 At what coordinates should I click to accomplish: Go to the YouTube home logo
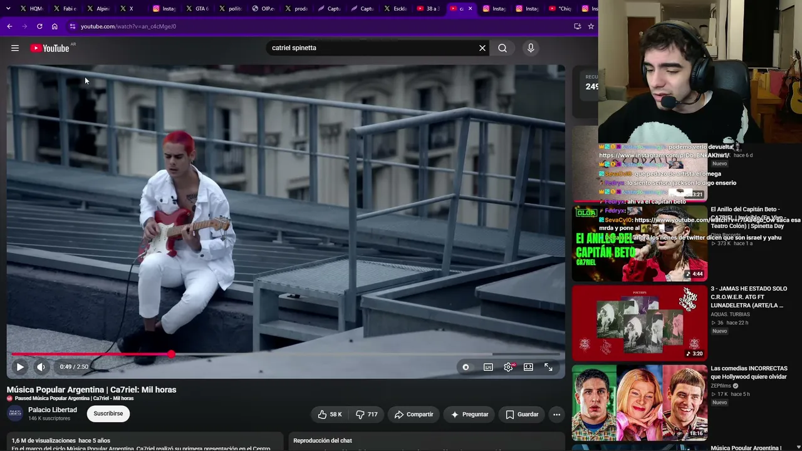(x=49, y=48)
